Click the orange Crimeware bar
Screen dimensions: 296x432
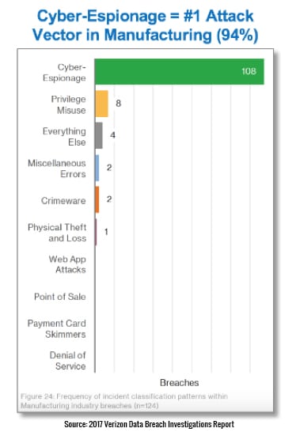(x=97, y=199)
